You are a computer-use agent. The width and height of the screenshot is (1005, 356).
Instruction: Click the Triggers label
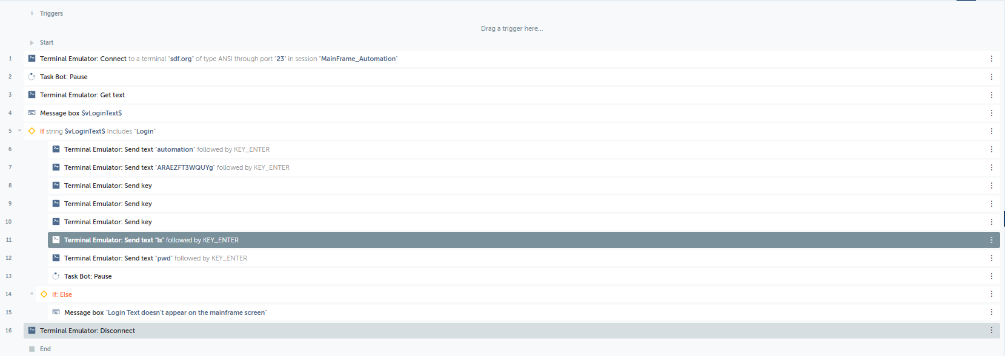pyautogui.click(x=51, y=13)
